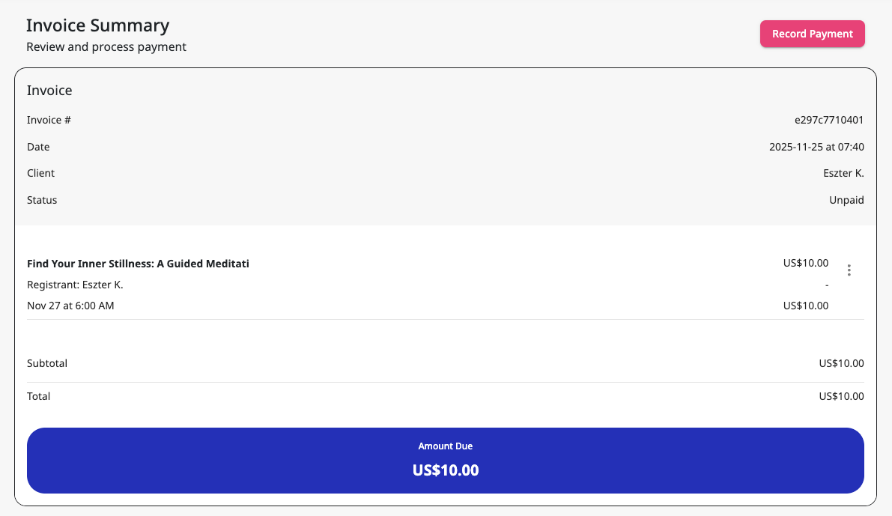Click the dash below the item price
The width and height of the screenshot is (892, 516).
tap(826, 285)
